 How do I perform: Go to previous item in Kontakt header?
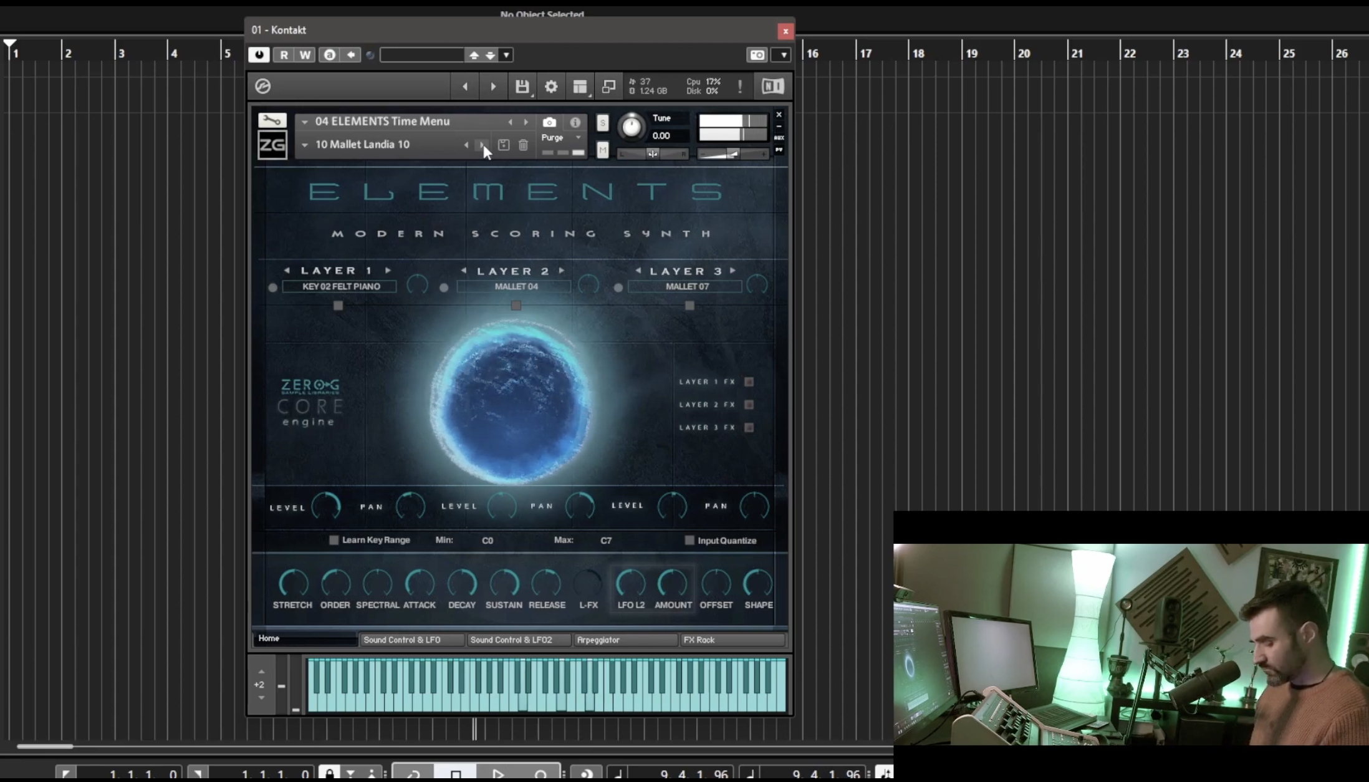(465, 87)
